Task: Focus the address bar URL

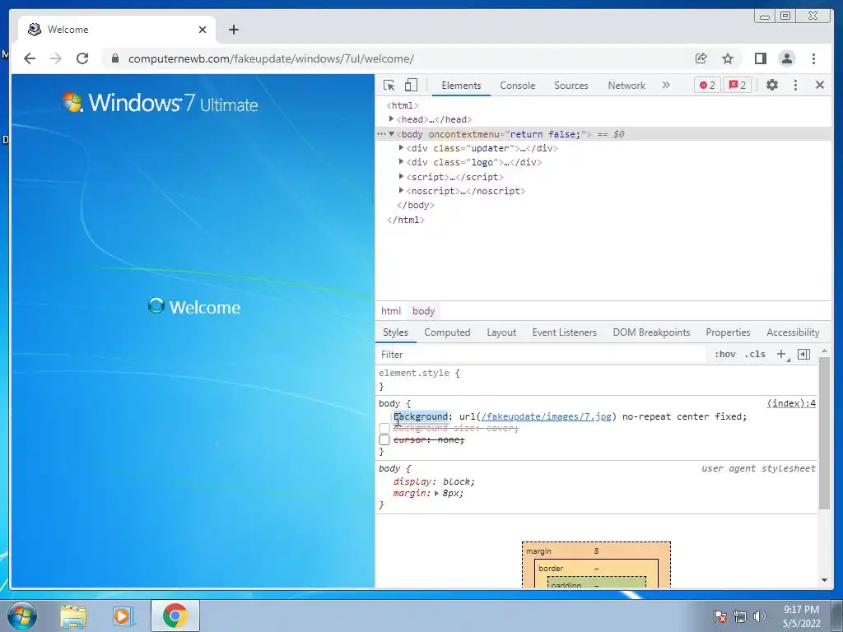Action: pos(271,58)
